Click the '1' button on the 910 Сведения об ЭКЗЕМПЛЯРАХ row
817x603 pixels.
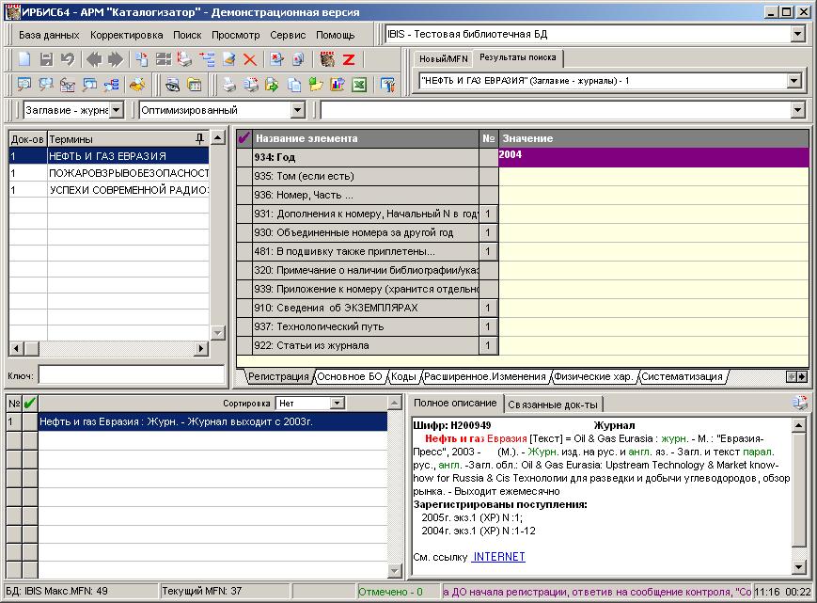[488, 308]
